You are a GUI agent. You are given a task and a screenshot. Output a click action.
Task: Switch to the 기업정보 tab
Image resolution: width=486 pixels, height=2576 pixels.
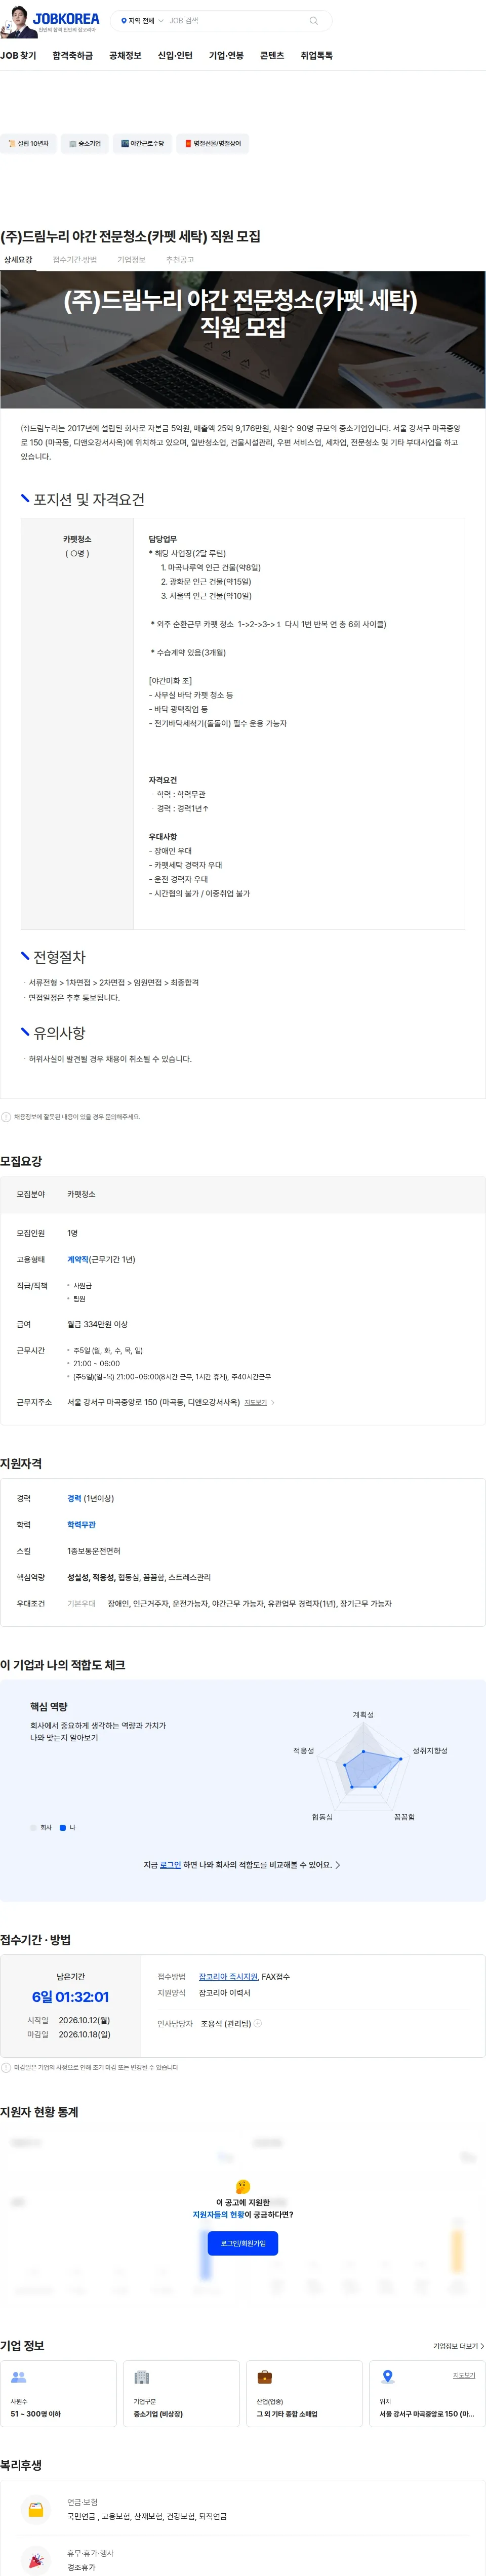tap(131, 260)
